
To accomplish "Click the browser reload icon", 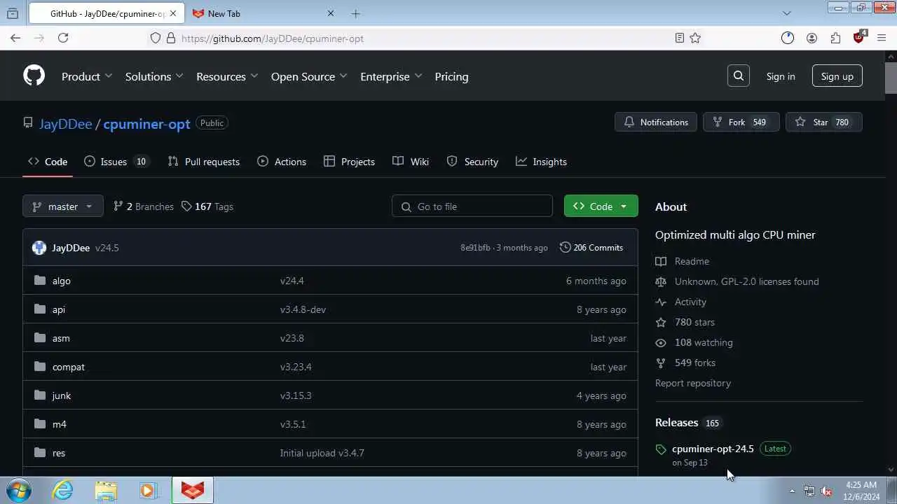I will click(63, 38).
